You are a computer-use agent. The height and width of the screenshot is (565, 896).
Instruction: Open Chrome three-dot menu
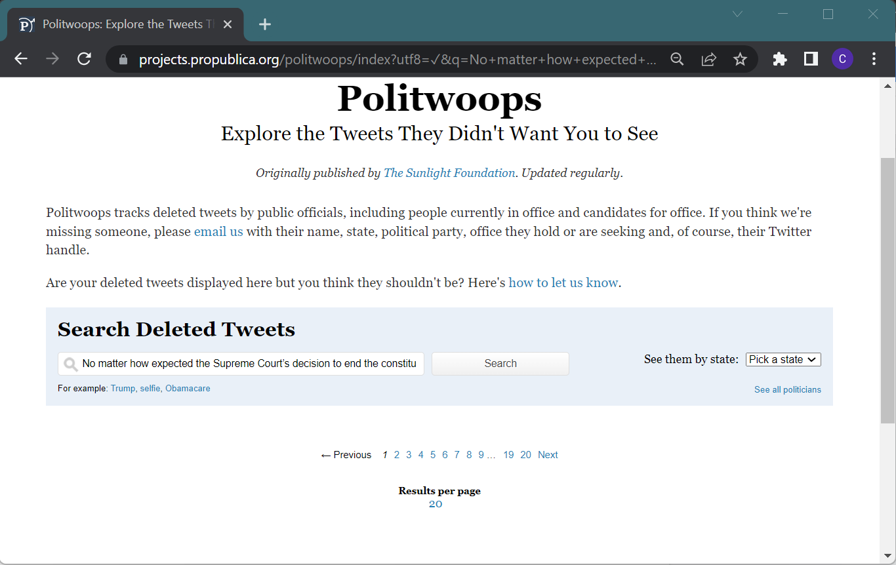coord(874,59)
